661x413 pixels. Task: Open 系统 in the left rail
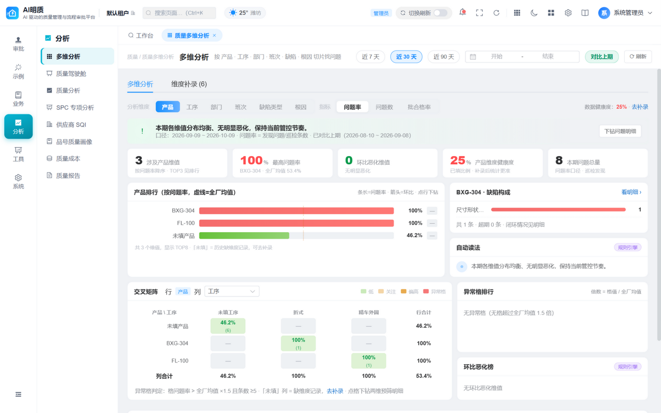(18, 181)
